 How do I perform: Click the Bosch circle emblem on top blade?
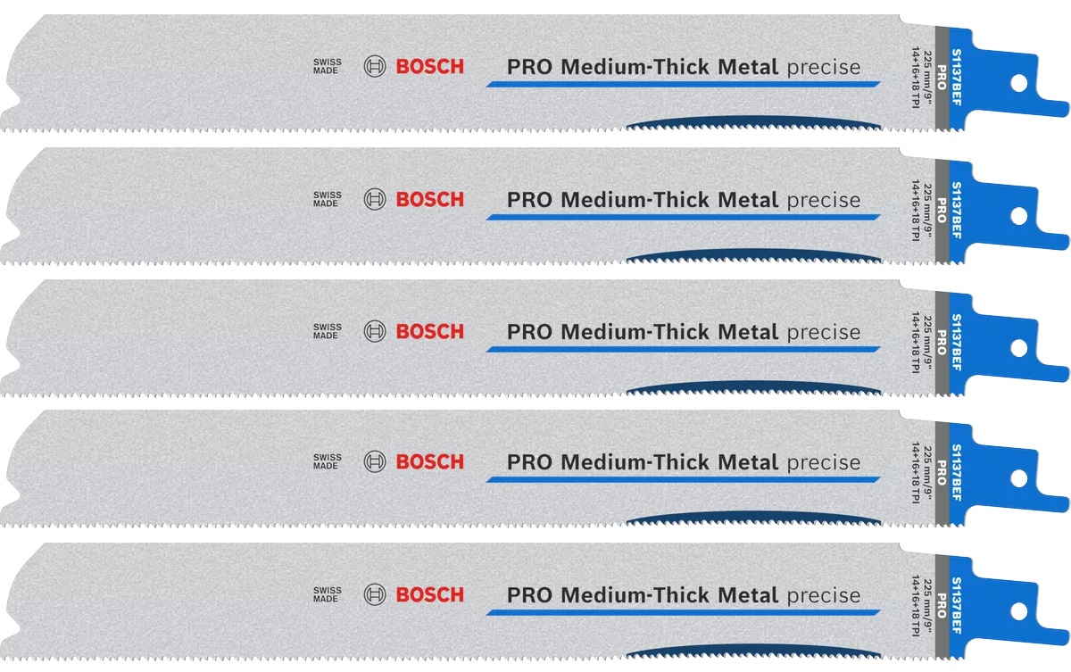375,66
